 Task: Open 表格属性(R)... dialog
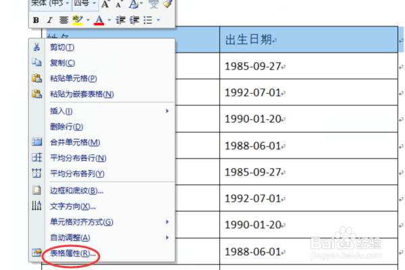coord(103,254)
